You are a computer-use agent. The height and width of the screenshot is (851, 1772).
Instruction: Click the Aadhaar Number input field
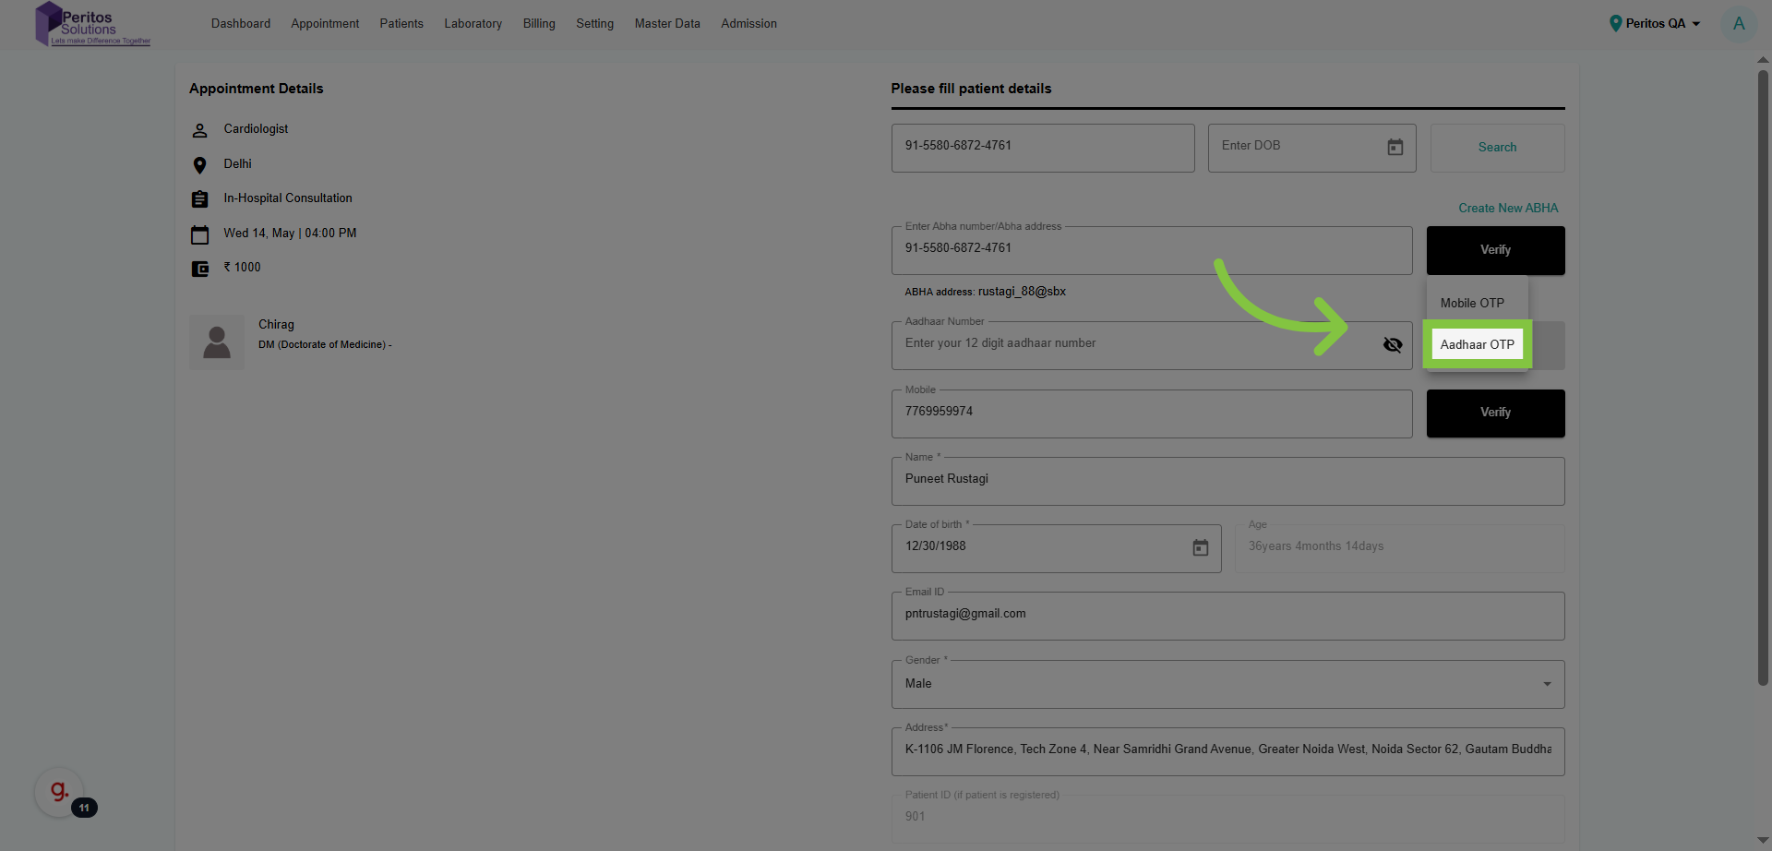tap(1135, 344)
